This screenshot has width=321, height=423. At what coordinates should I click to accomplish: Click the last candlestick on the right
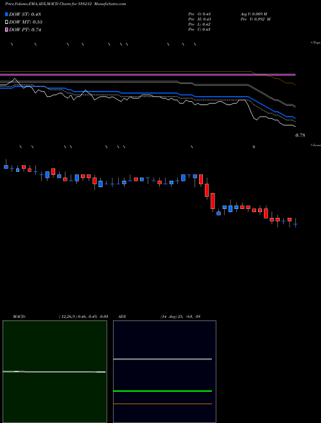[295, 223]
